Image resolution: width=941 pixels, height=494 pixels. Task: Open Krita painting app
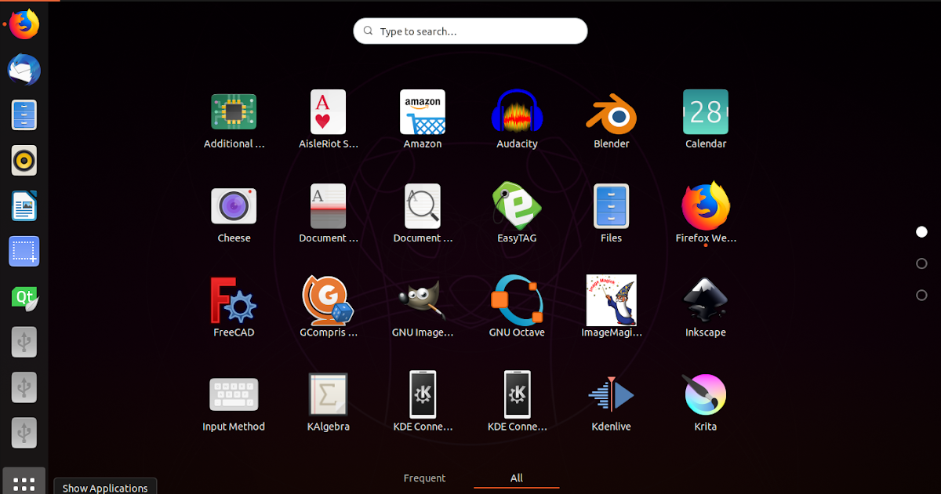pyautogui.click(x=706, y=394)
